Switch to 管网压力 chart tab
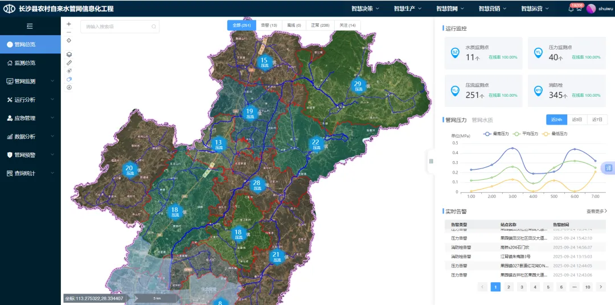 [x=456, y=120]
